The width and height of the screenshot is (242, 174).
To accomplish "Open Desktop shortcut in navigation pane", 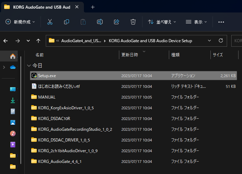I will [x=13, y=89].
